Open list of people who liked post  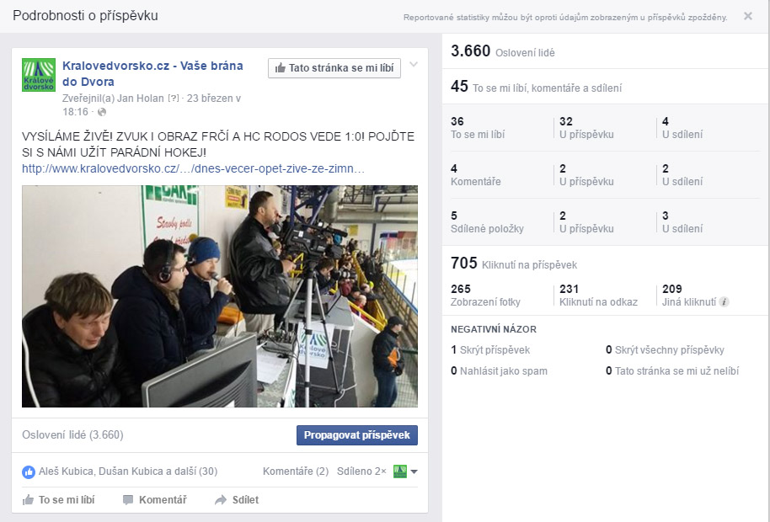[x=128, y=471]
